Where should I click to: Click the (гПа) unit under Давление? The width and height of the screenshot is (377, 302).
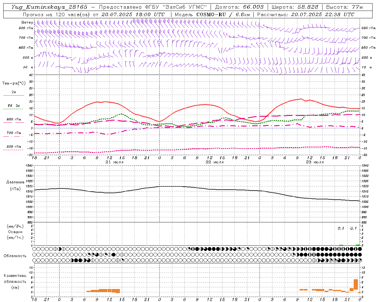pos(15,189)
